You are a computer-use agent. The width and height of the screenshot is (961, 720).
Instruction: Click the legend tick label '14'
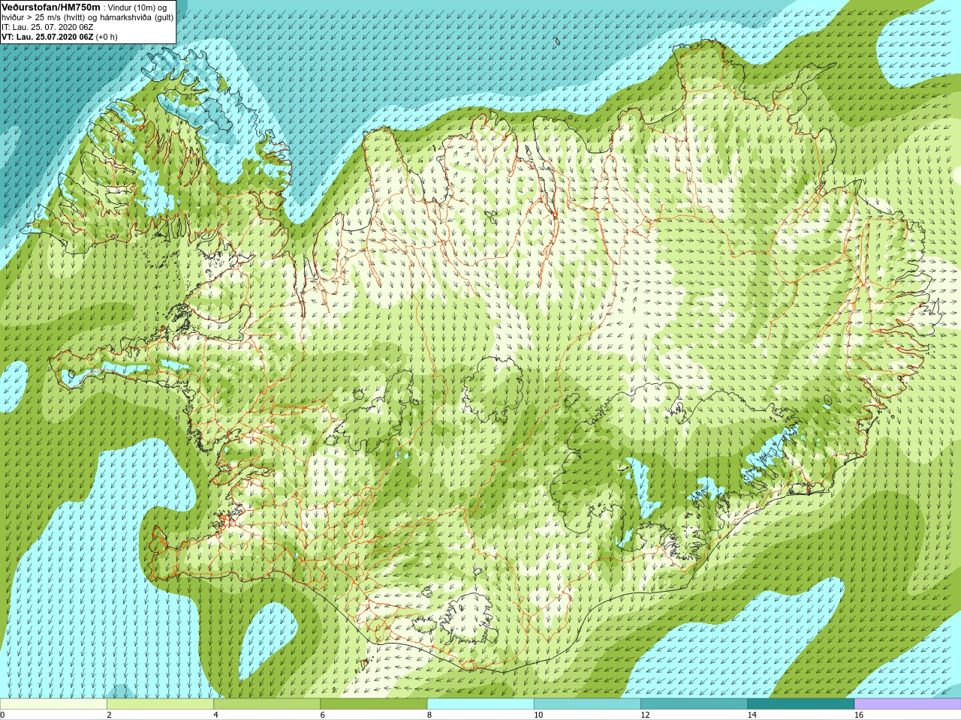[x=752, y=715]
